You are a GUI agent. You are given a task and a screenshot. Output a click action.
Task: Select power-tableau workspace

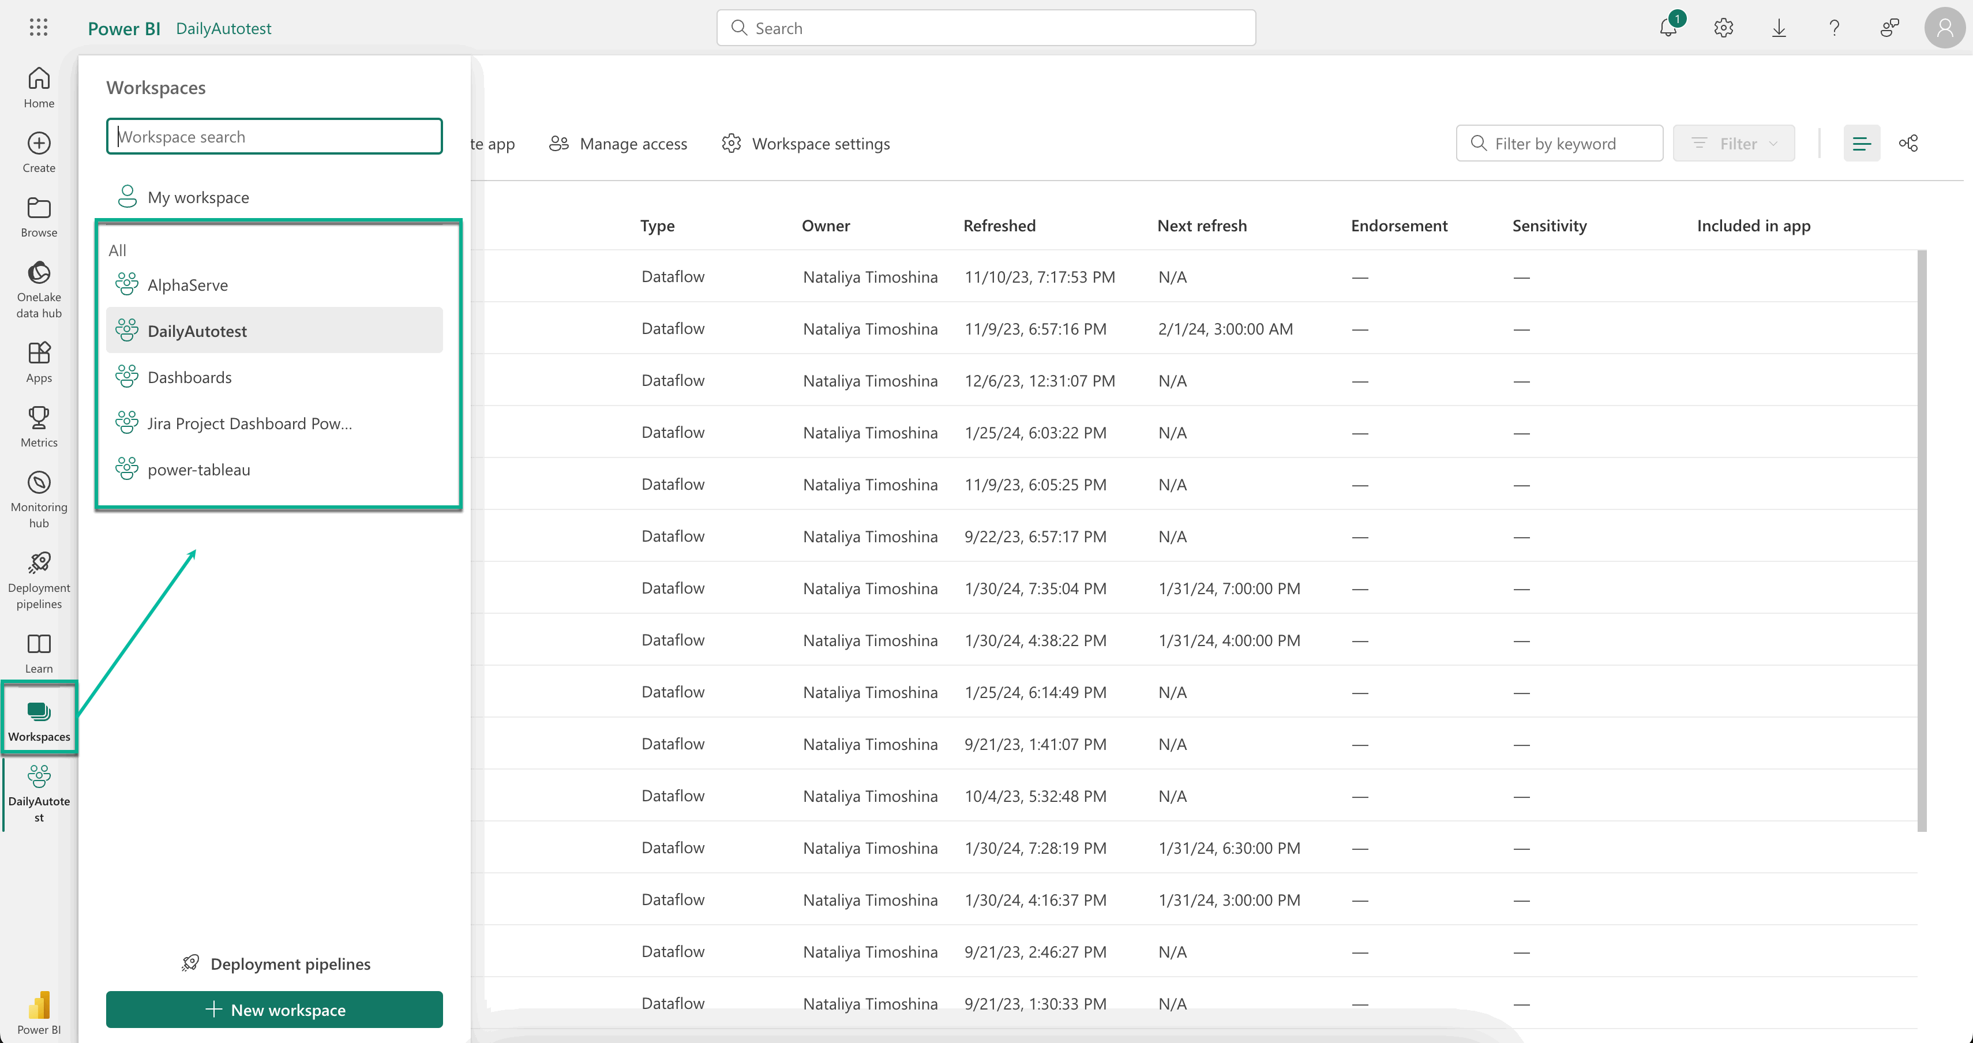point(198,470)
